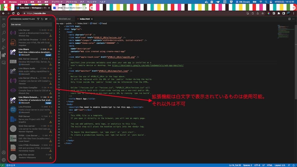Image resolution: width=297 pixels, height=167 pixels.
Task: Close the index.html editor tab
Action: 92,19
